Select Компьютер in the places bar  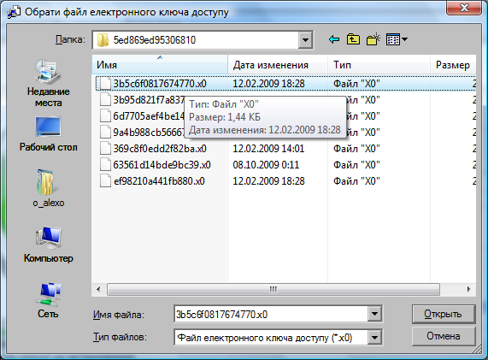pos(48,245)
